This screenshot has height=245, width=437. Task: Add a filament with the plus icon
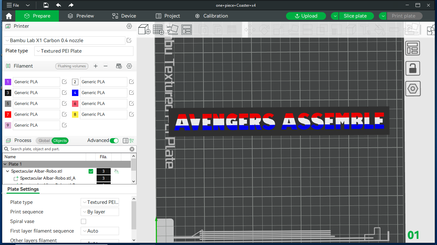[96, 66]
